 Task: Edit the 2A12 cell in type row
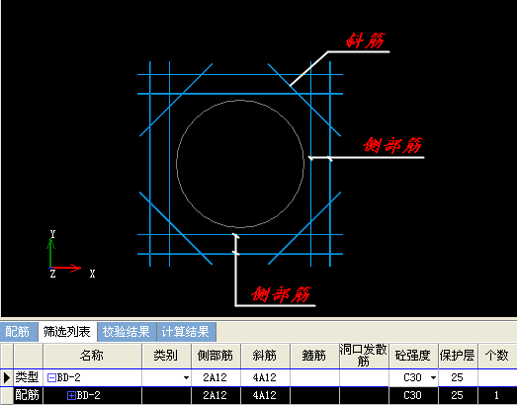click(x=215, y=377)
